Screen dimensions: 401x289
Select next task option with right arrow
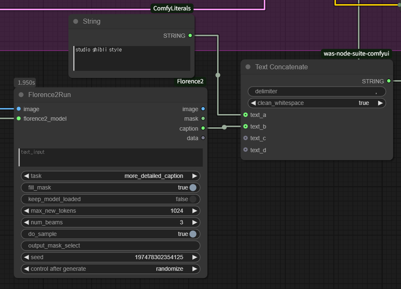pos(194,176)
